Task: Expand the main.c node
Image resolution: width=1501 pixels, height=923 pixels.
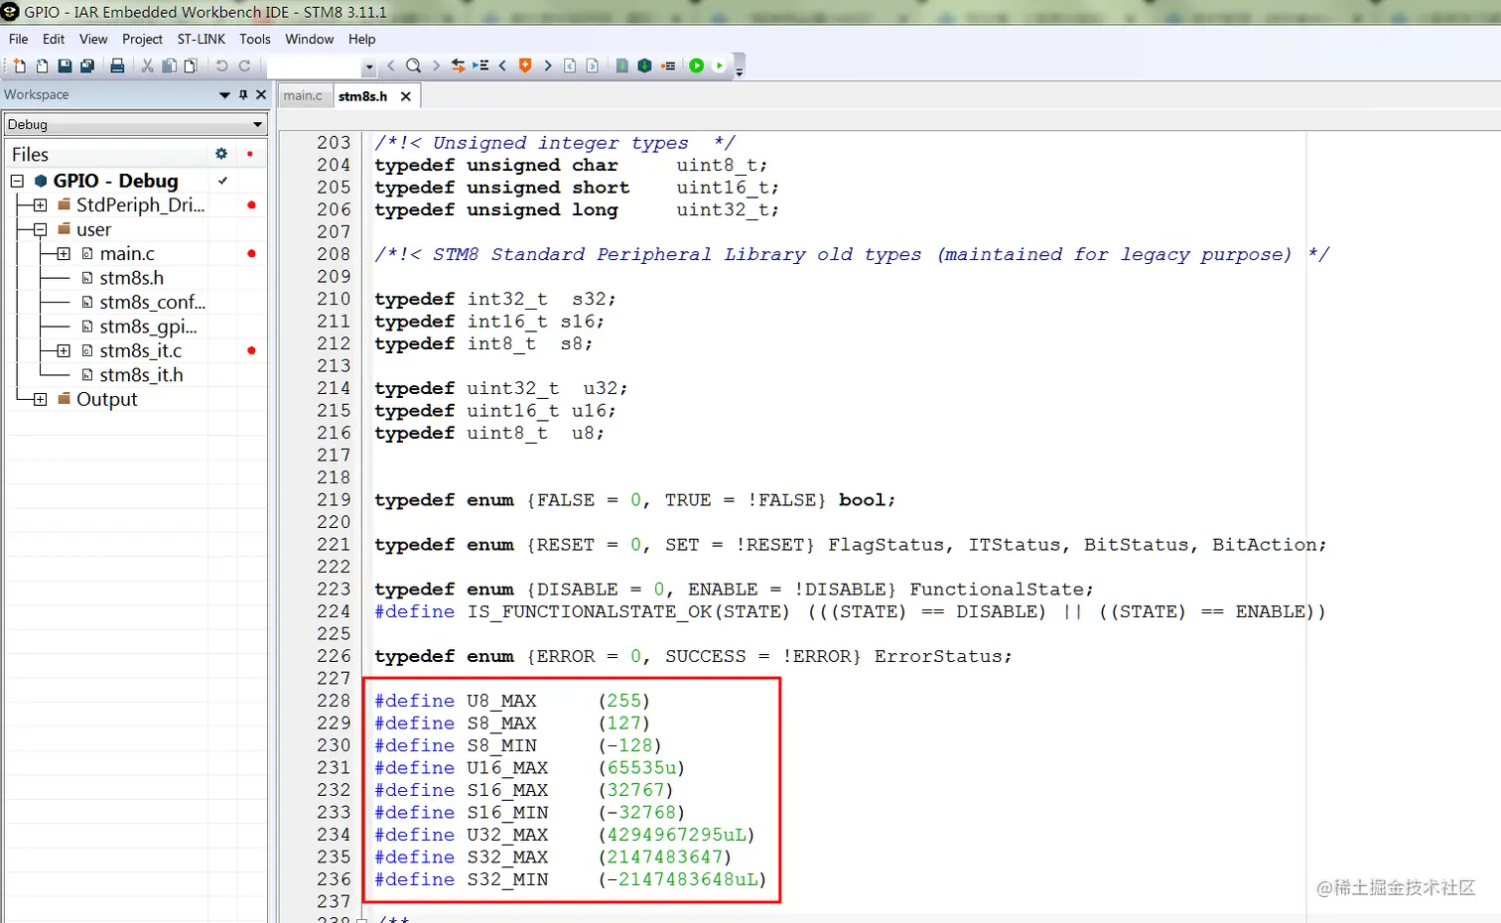Action: pyautogui.click(x=64, y=254)
